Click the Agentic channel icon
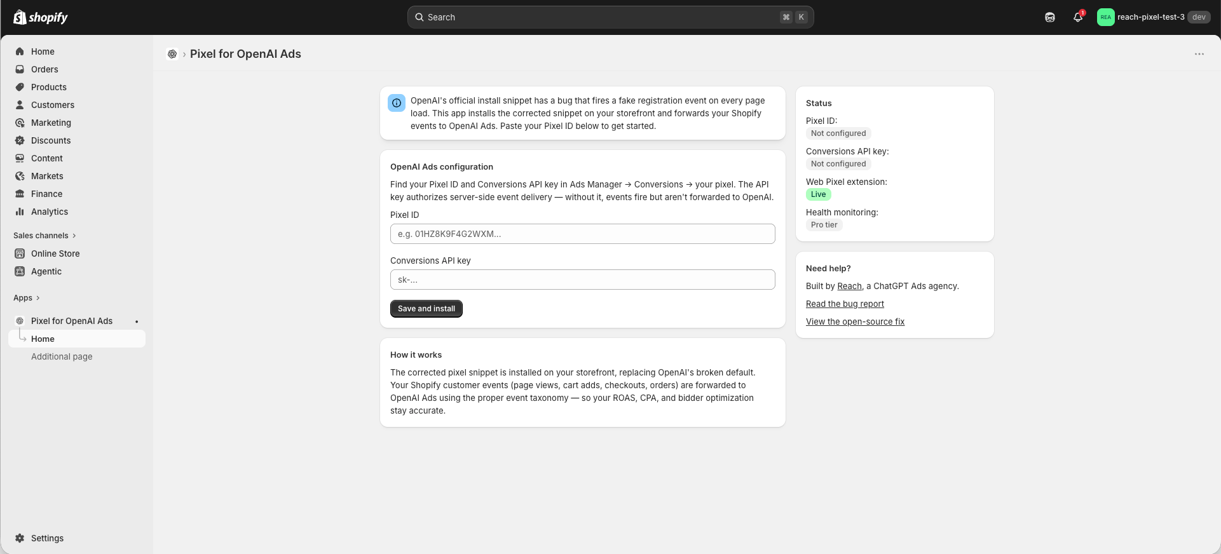 (20, 271)
